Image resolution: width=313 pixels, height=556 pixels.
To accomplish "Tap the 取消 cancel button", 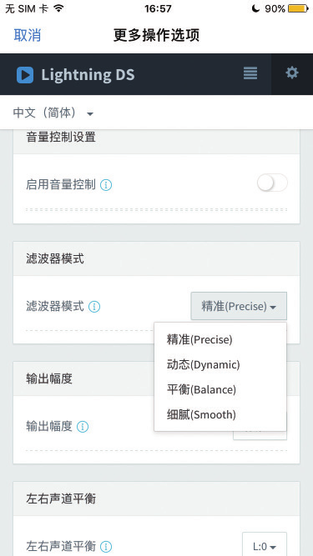I will point(28,35).
